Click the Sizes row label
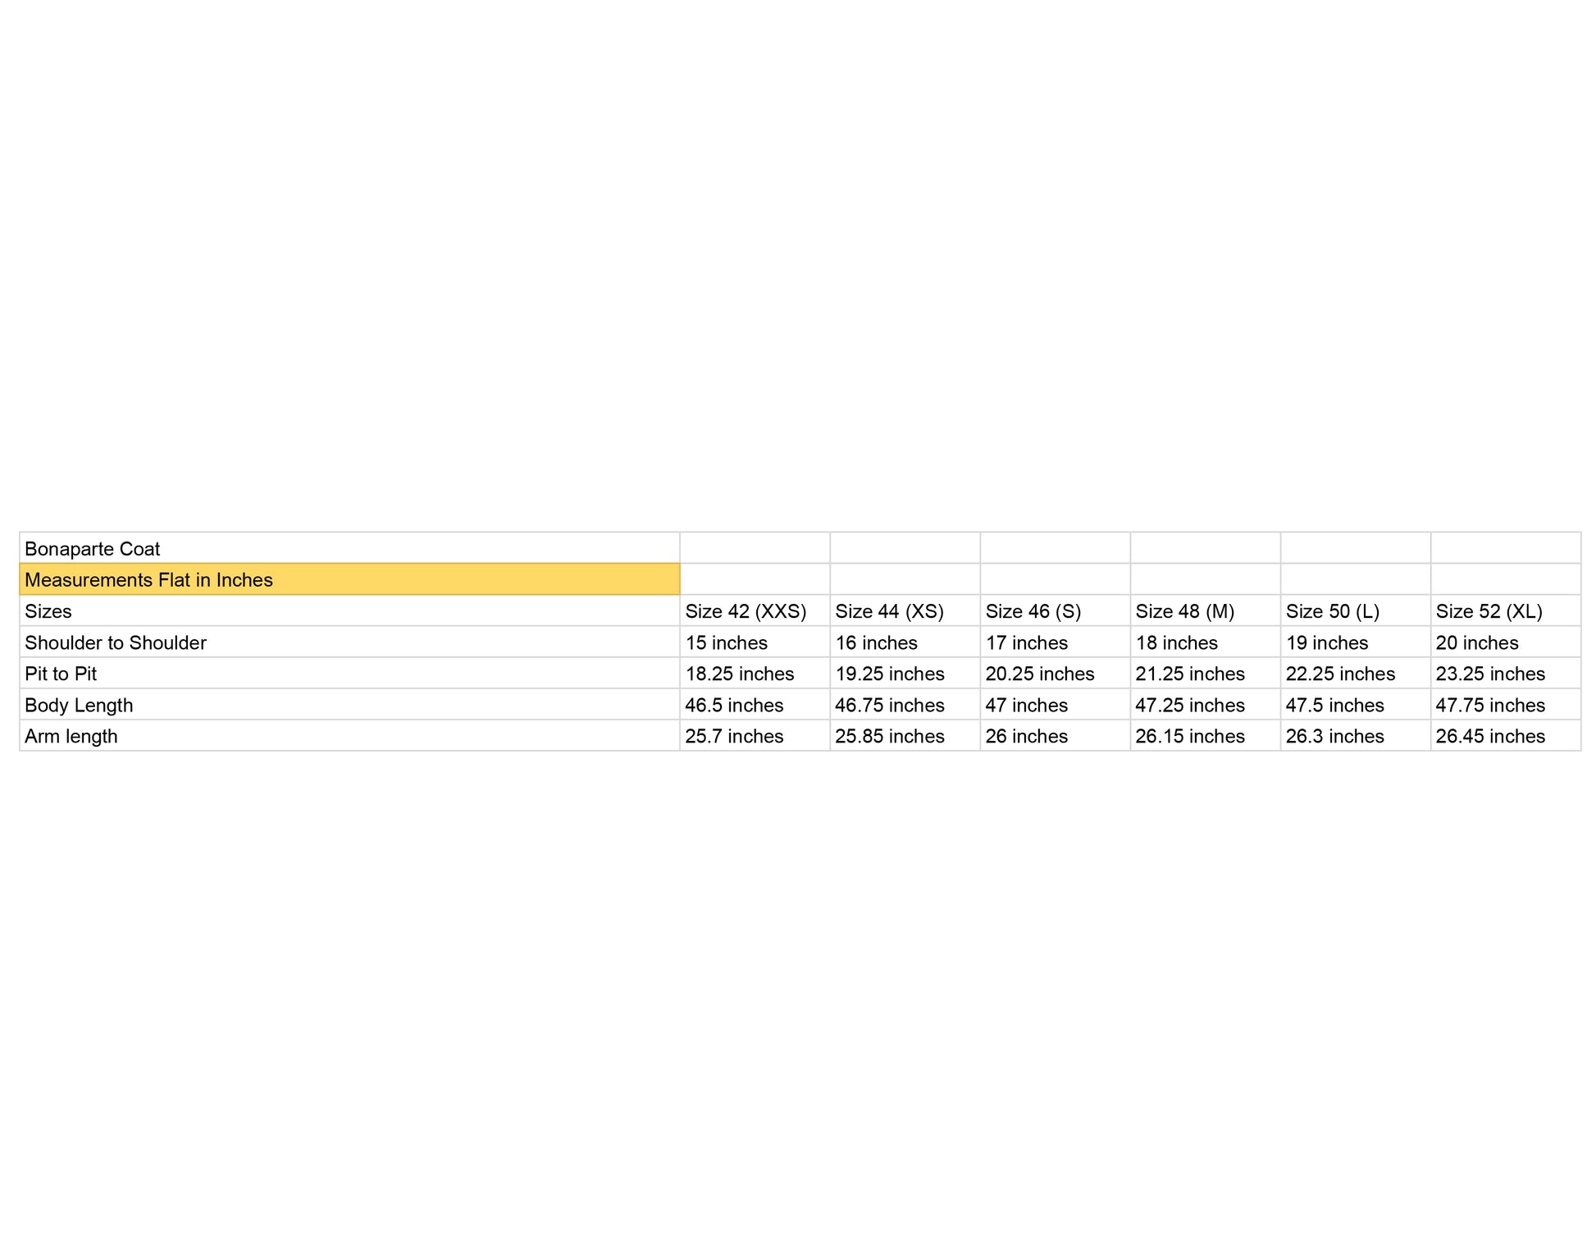The width and height of the screenshot is (1596, 1234). click(x=48, y=611)
